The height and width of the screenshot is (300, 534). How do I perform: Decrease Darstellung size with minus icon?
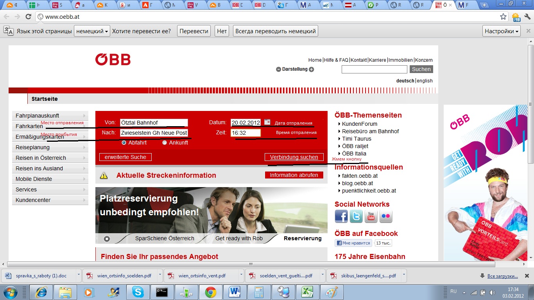click(278, 70)
